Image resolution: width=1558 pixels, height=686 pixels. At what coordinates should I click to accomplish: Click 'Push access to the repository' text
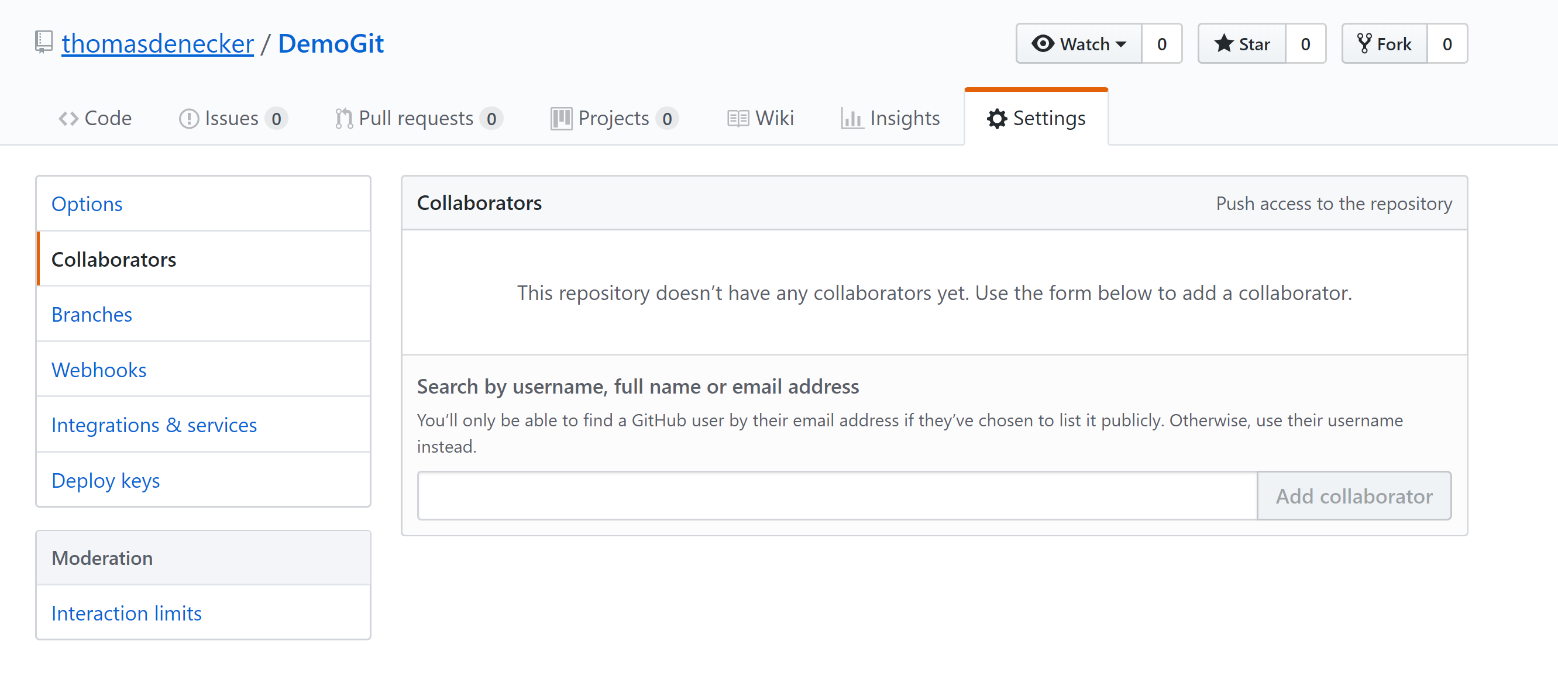[1333, 204]
